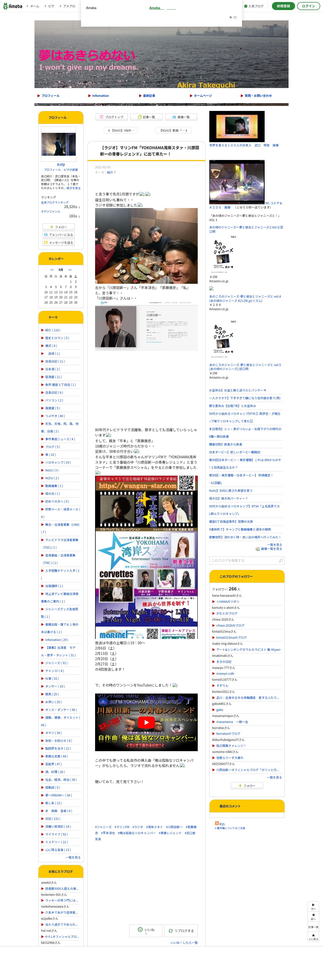The image size is (323, 969).
Task: Click the 川原田新一 profile image
Action: pos(146,326)
